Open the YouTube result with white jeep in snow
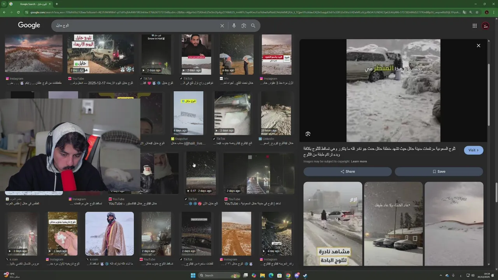 click(x=101, y=54)
